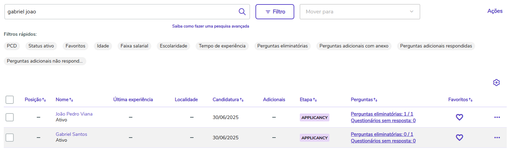The width and height of the screenshot is (515, 152).
Task: Sort by Candidatura column arrows
Action: (x=242, y=100)
